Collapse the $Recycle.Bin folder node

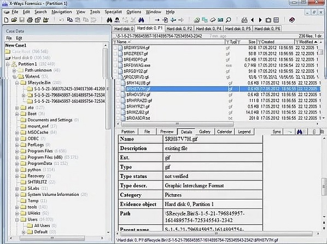(17, 83)
